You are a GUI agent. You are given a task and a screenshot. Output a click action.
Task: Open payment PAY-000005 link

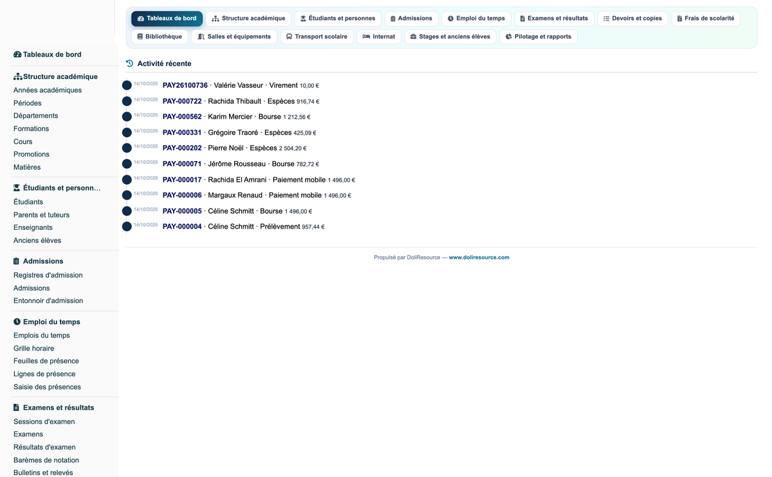point(182,211)
